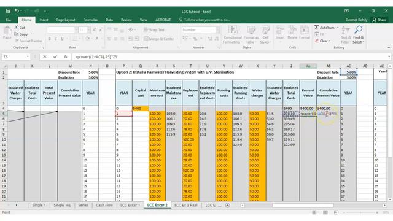Open Format as Table gallery
The image size is (393, 221).
tap(251, 35)
